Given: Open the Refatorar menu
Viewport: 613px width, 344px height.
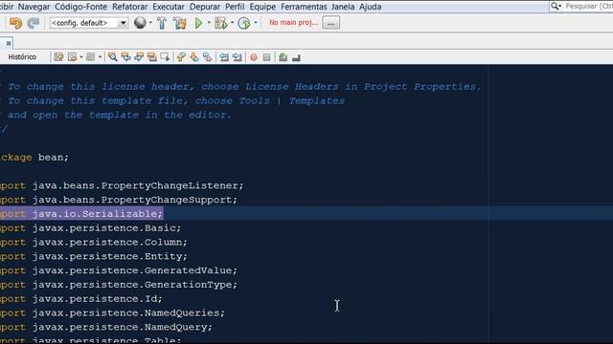Looking at the screenshot, I should coord(130,7).
